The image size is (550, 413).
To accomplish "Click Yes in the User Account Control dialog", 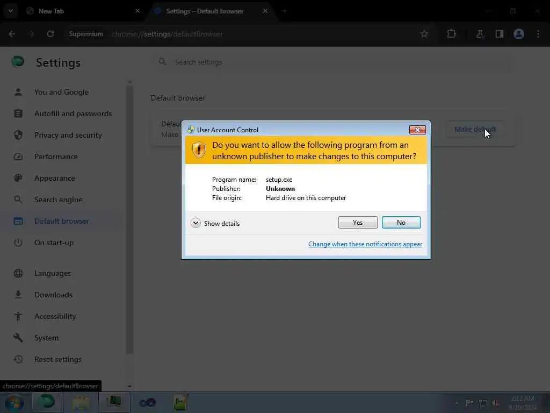I will point(357,222).
